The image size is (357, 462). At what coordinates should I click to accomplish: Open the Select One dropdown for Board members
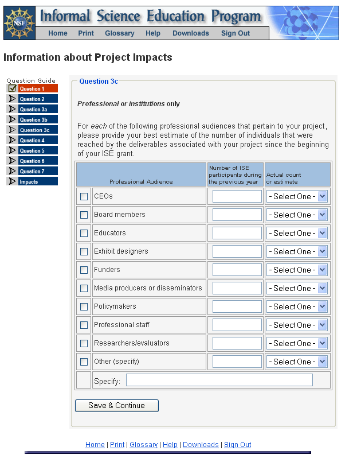[297, 215]
